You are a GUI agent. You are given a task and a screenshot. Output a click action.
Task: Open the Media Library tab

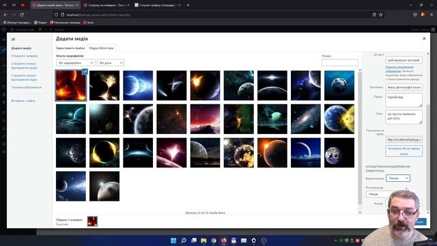coord(101,48)
